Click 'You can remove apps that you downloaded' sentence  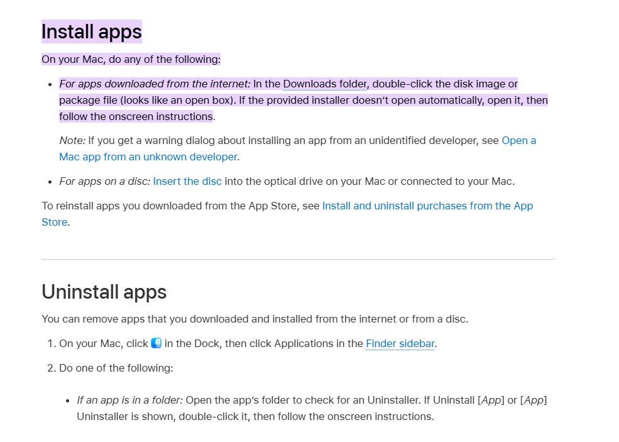coord(255,319)
